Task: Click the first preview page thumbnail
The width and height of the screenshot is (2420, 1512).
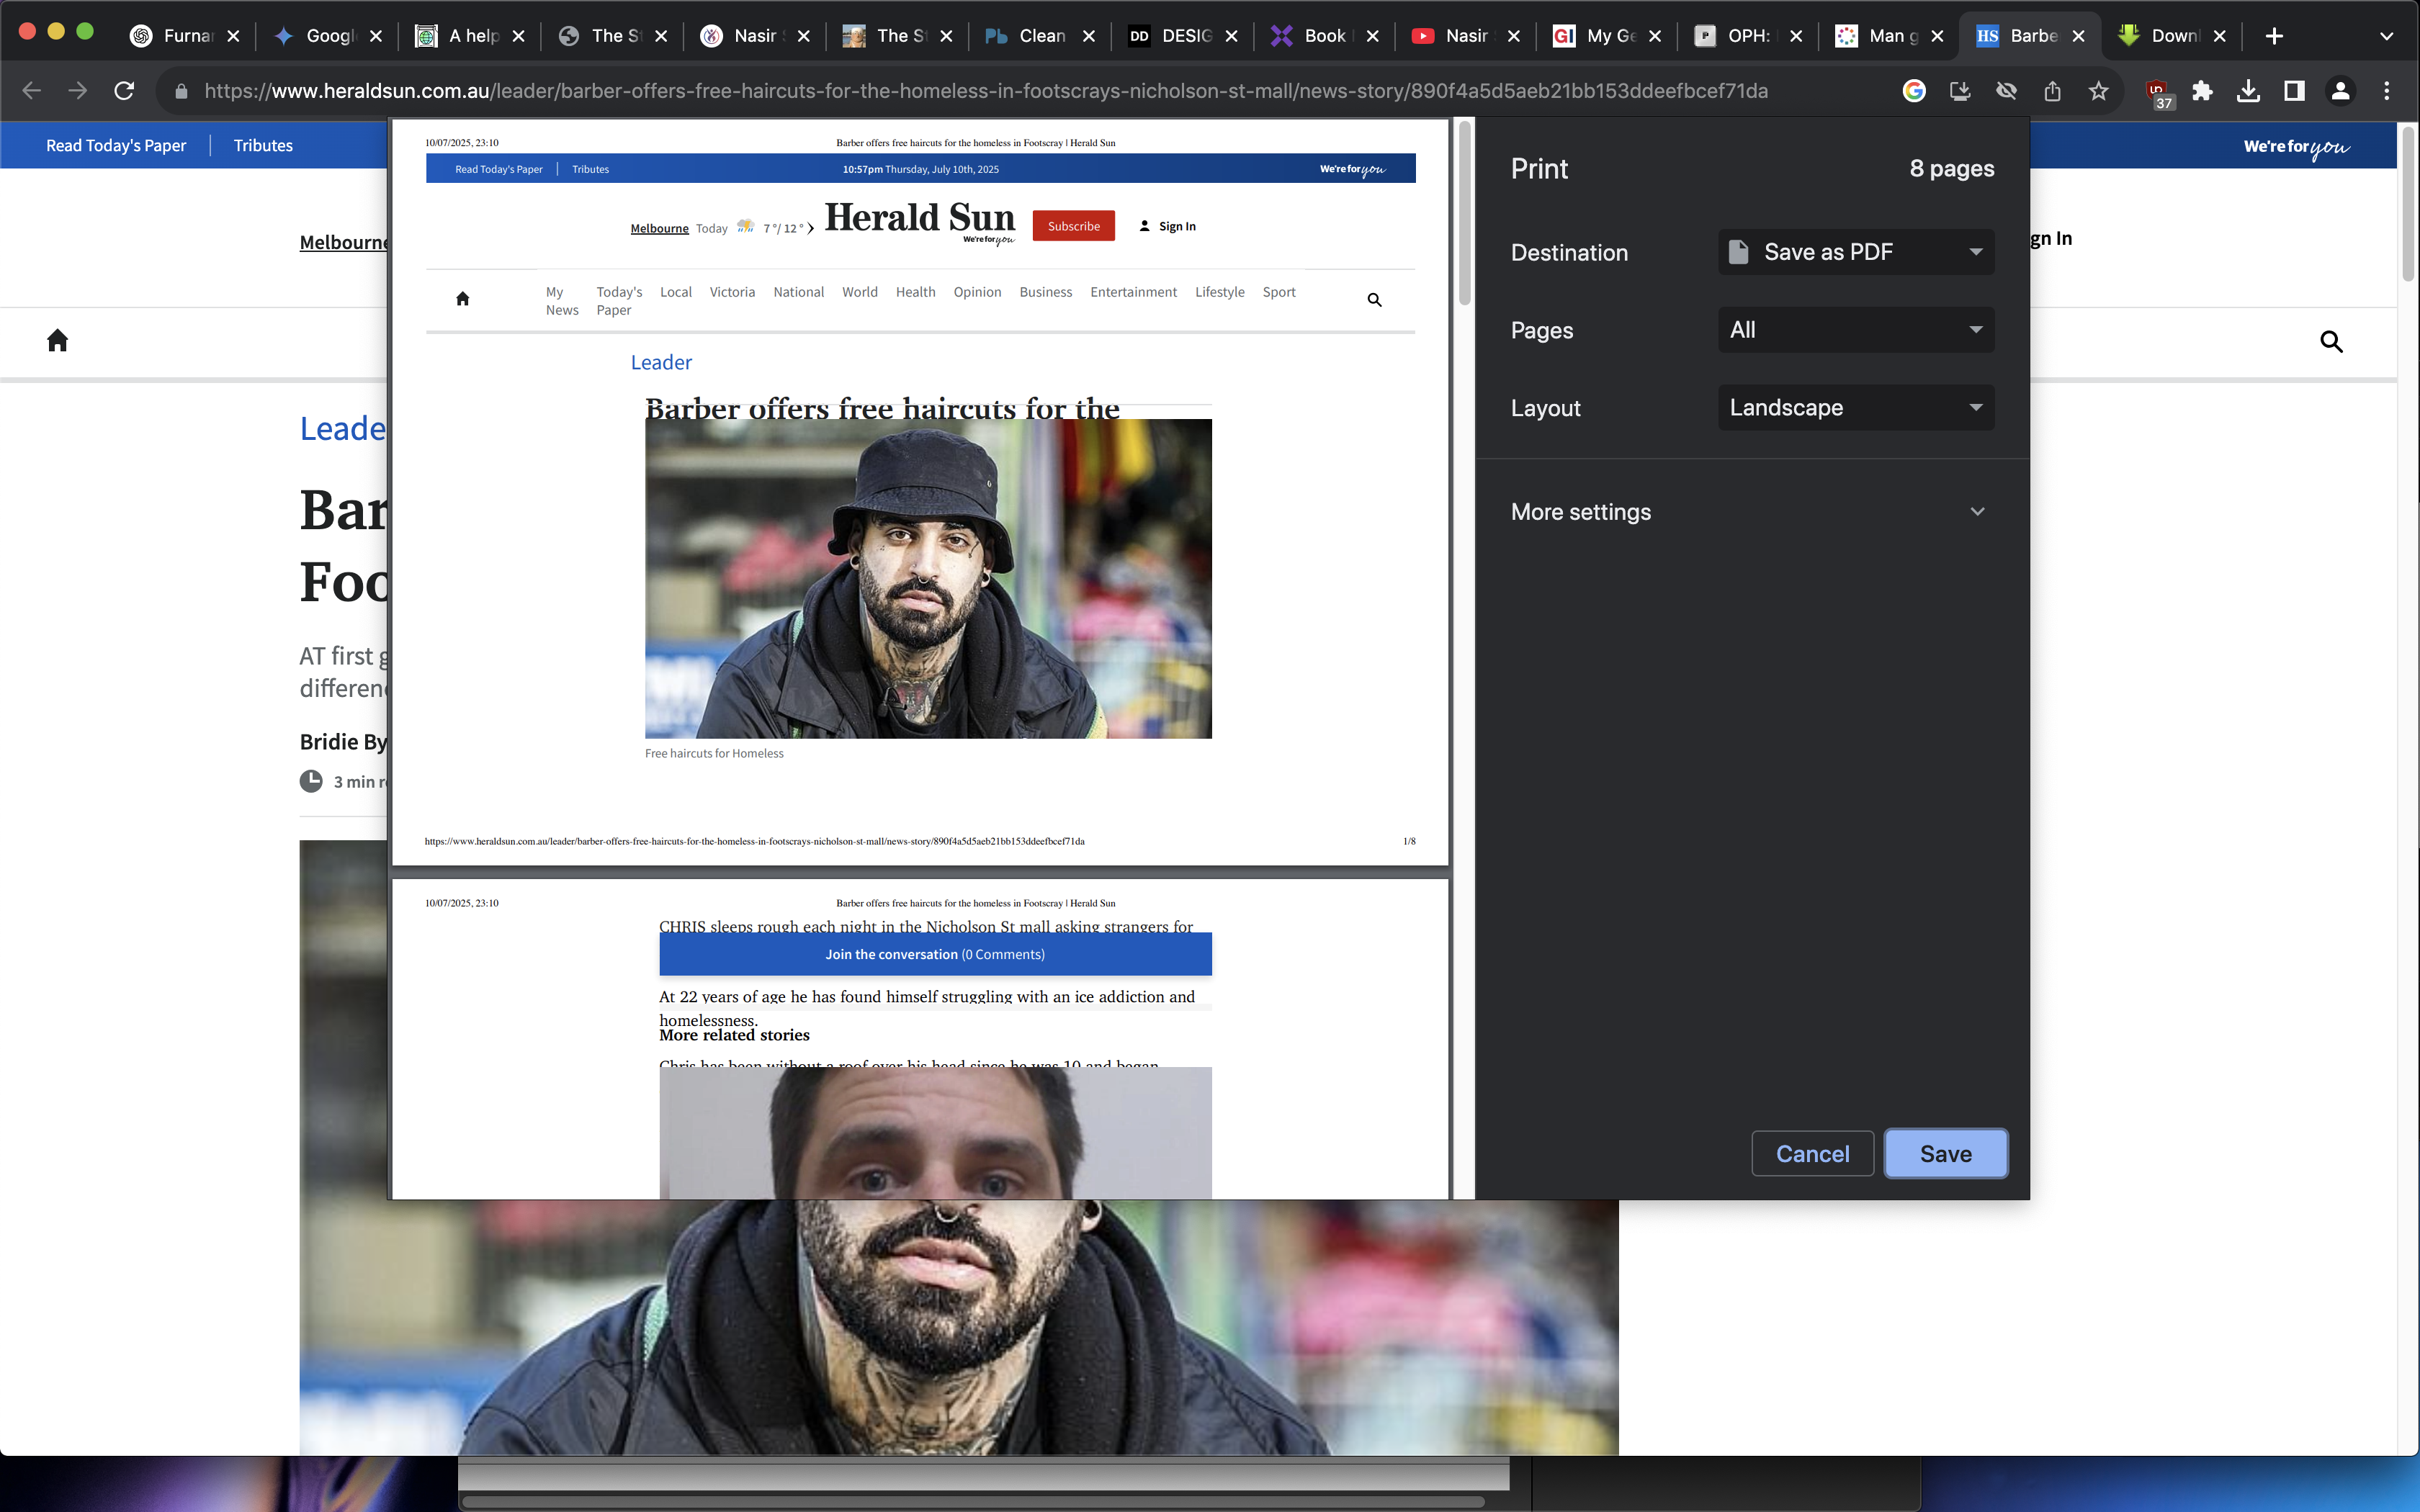Action: 920,492
